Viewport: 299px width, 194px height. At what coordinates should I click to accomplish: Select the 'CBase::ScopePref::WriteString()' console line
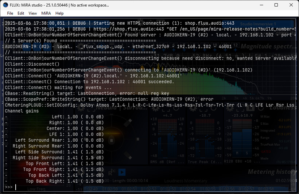[109, 99]
